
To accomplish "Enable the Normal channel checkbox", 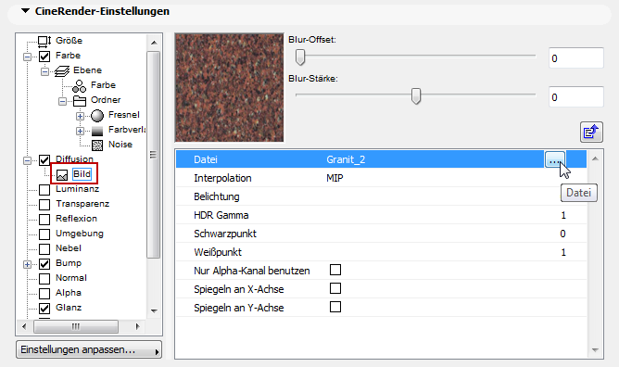I will coord(44,279).
